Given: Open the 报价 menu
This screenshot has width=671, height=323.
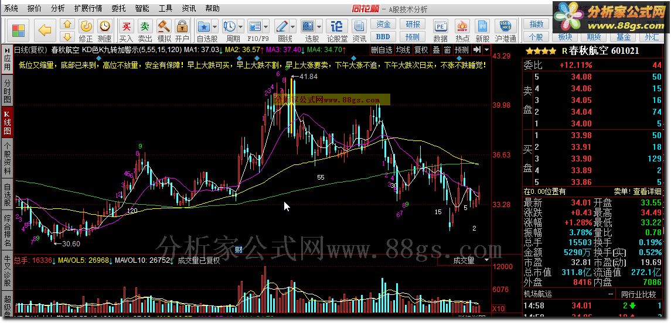Looking at the screenshot, I should click(34, 8).
